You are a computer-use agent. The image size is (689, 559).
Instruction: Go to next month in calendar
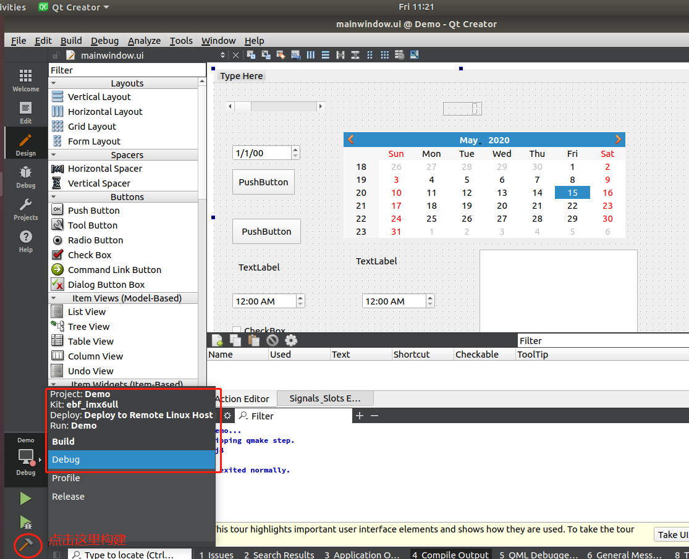pyautogui.click(x=618, y=140)
